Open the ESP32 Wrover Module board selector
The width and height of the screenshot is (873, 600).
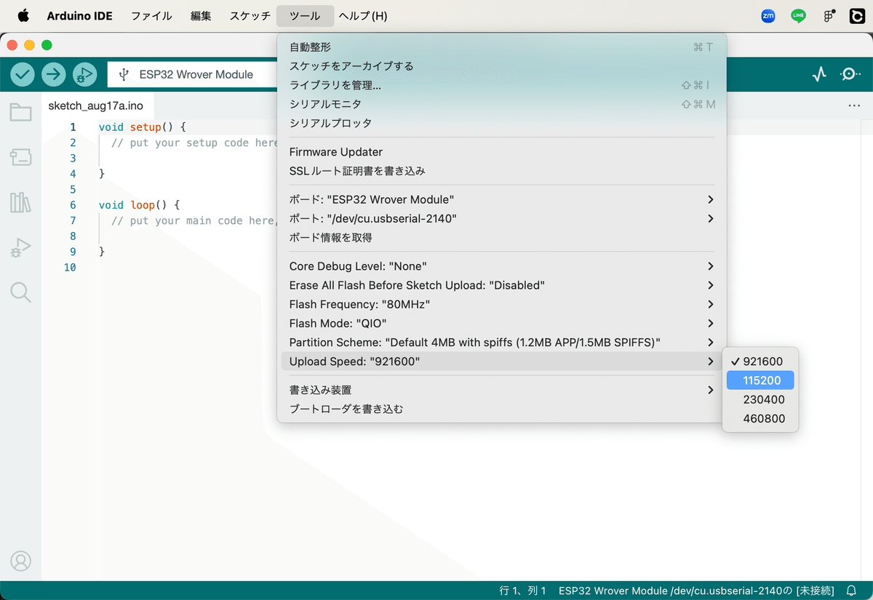(x=192, y=74)
